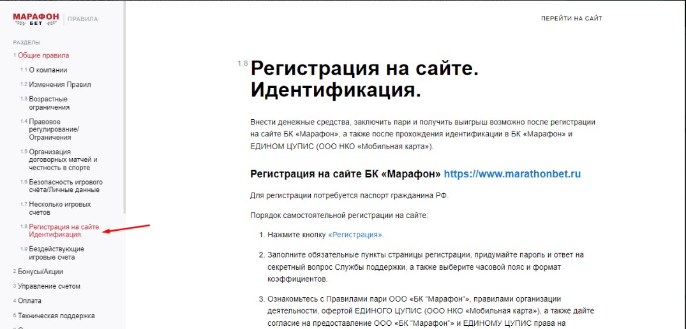Expand the Управление счетом section
The image size is (686, 329).
[49, 287]
